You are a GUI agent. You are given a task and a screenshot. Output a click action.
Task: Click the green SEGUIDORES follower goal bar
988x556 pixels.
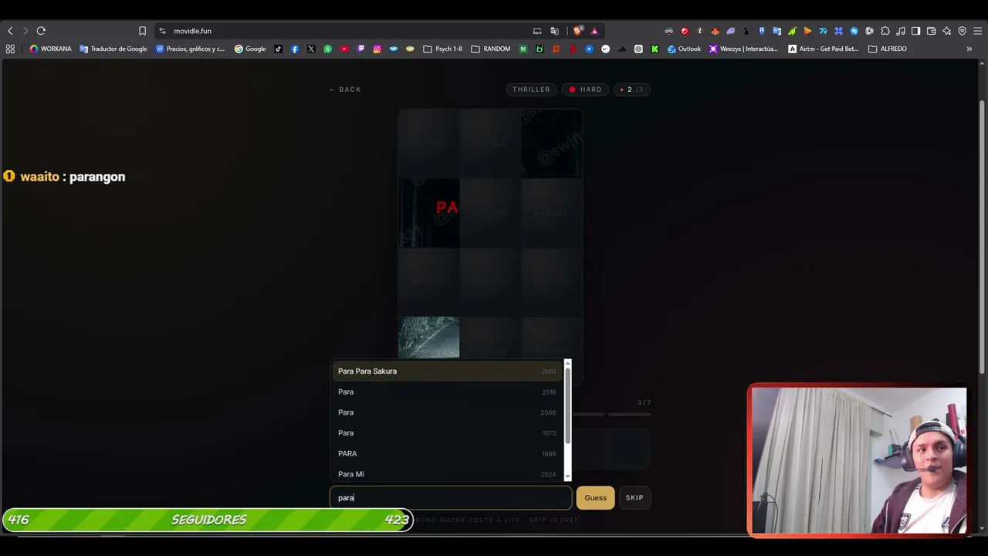click(208, 520)
